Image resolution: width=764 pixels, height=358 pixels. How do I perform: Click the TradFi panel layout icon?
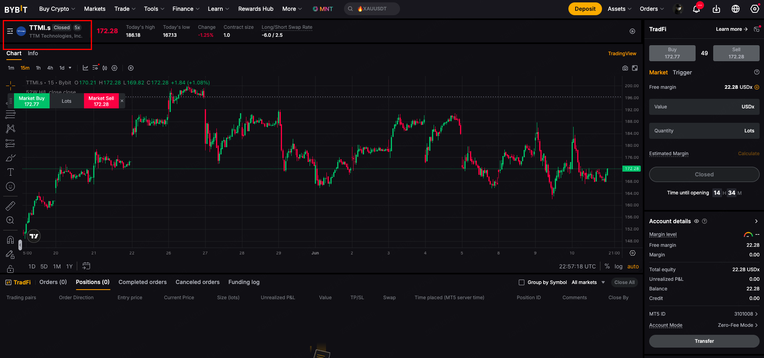click(756, 29)
